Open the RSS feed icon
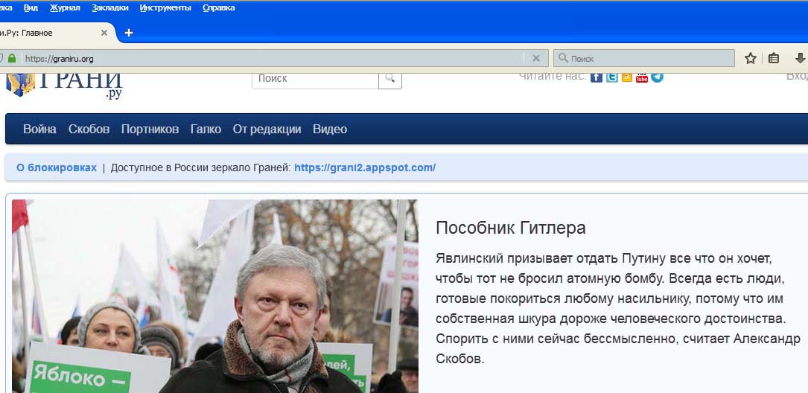The image size is (808, 393). (626, 77)
